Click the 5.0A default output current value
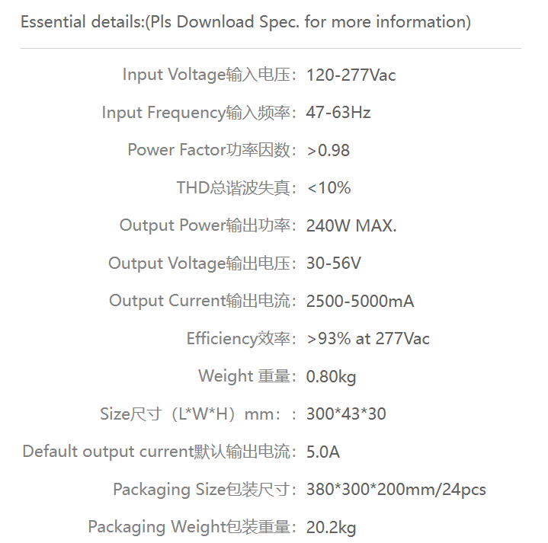The width and height of the screenshot is (548, 543). [323, 452]
